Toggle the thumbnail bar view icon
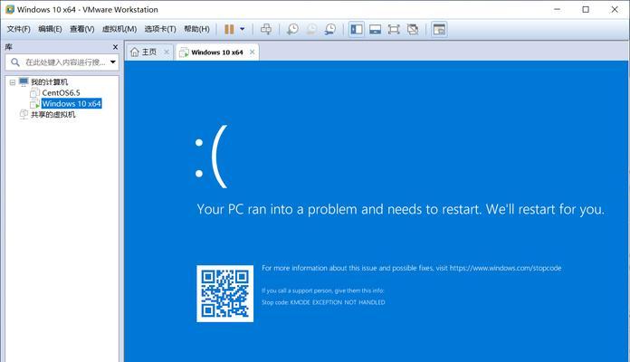This screenshot has width=630, height=362. pyautogui.click(x=375, y=29)
